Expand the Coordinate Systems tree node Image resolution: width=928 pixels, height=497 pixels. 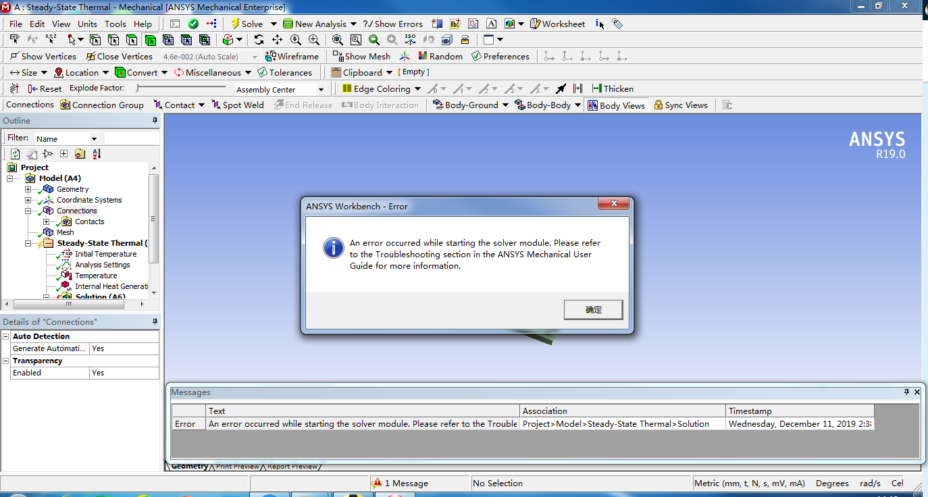(28, 200)
